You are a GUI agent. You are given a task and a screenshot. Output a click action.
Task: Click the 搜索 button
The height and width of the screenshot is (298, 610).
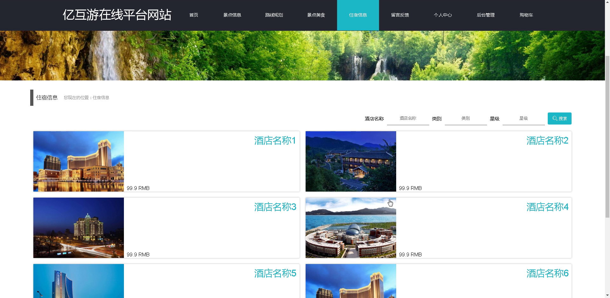point(559,119)
